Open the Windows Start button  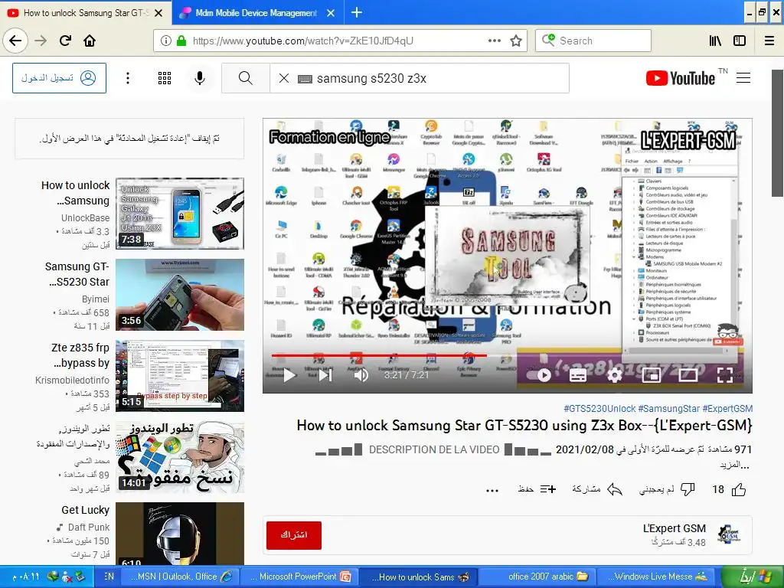point(752,577)
